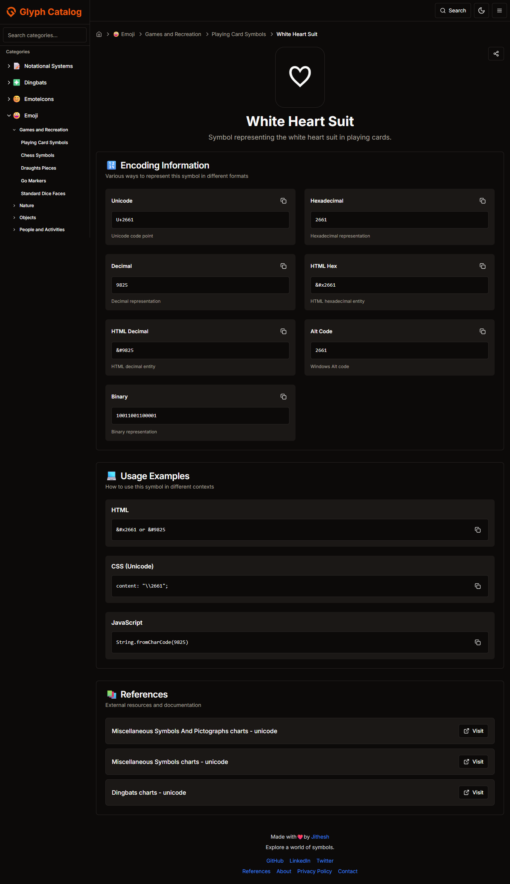
Task: Copy the CSS Unicode content snippet
Action: 478,586
